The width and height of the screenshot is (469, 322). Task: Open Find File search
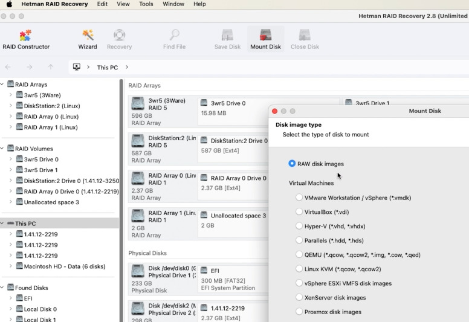pos(175,39)
